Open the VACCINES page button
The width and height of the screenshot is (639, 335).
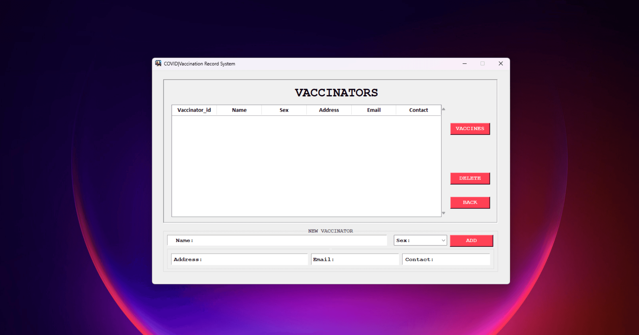point(470,129)
